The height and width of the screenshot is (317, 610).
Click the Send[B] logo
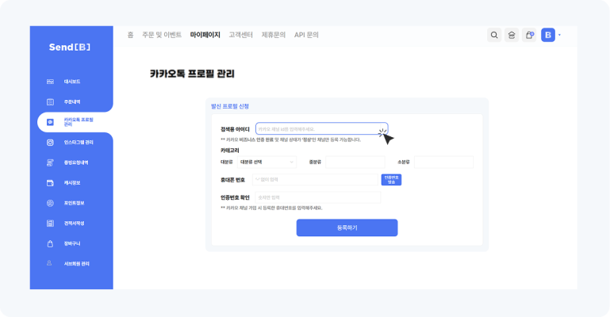click(71, 48)
